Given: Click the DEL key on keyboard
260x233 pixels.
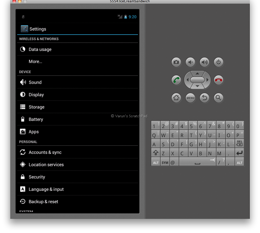Looking at the screenshot, I should click(240, 143).
